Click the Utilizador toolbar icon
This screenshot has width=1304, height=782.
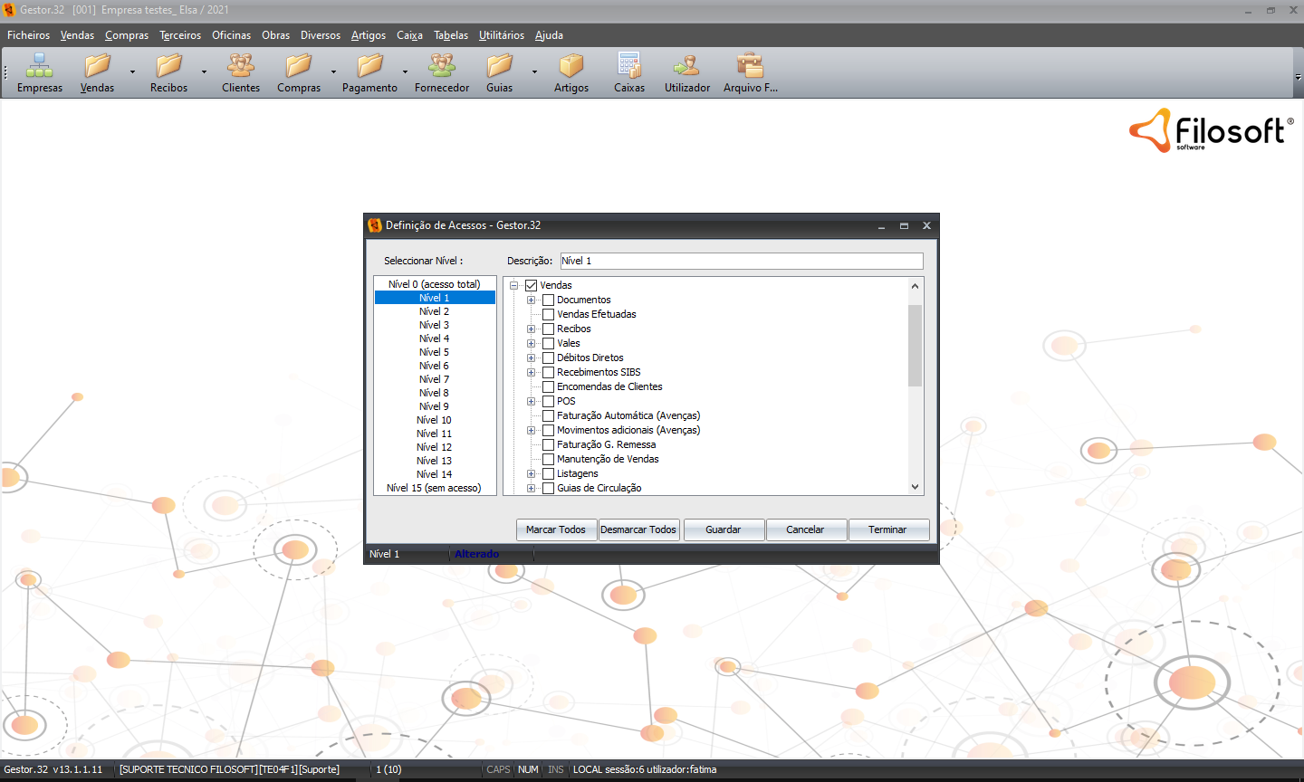[x=686, y=66]
